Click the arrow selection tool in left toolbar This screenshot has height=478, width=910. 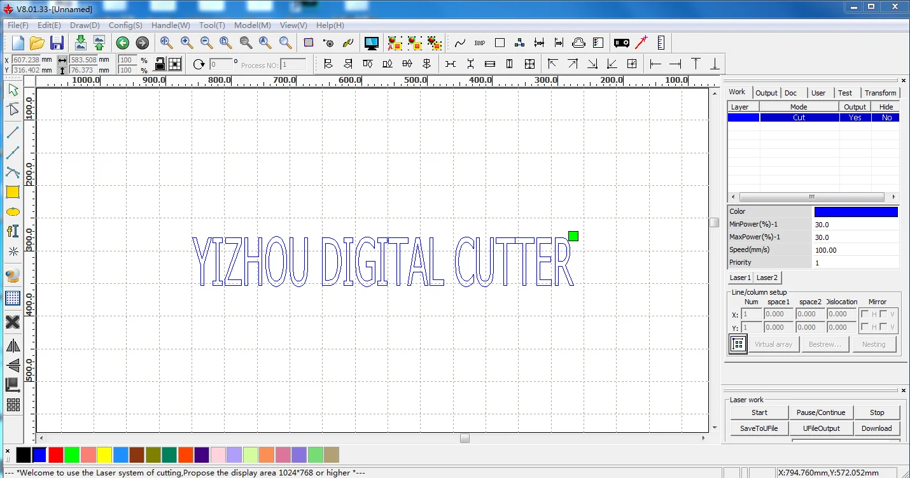tap(13, 90)
